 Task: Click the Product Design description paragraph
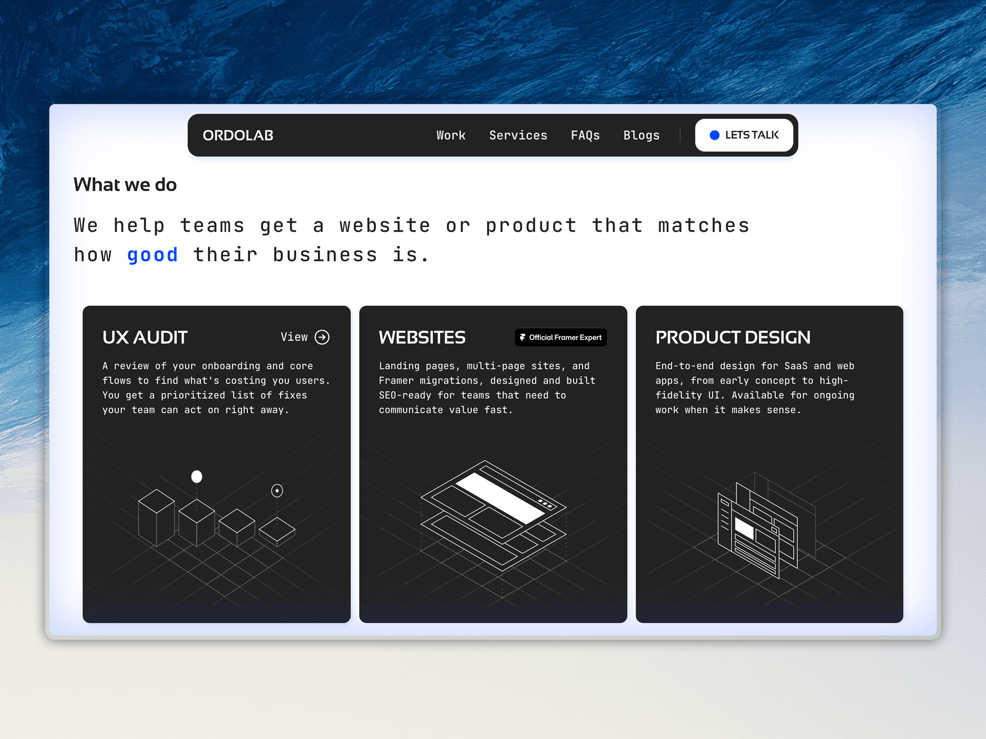(x=755, y=388)
